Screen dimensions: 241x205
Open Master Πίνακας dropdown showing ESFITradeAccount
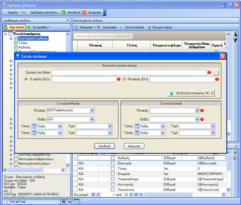92,111
